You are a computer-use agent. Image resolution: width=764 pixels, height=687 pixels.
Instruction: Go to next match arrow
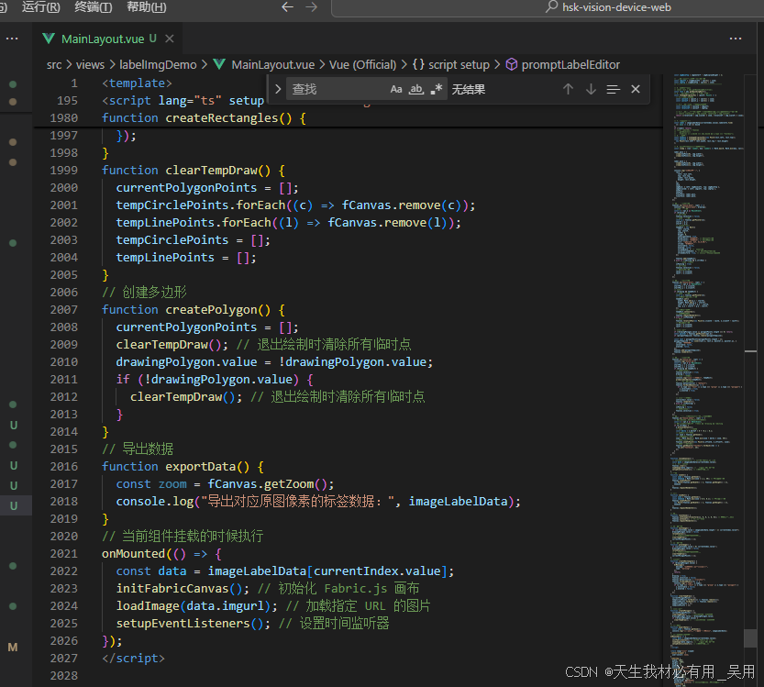click(x=591, y=89)
